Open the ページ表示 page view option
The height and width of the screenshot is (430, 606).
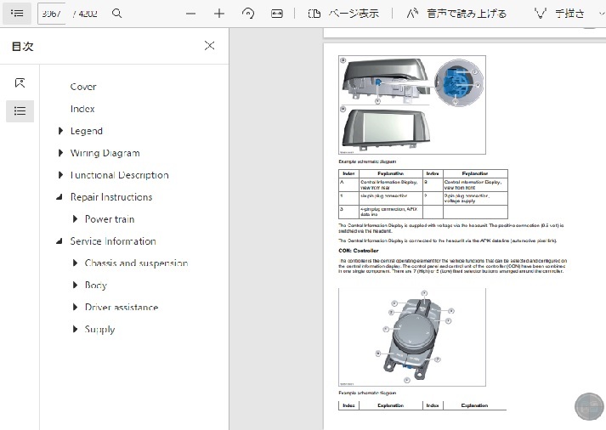tap(343, 14)
